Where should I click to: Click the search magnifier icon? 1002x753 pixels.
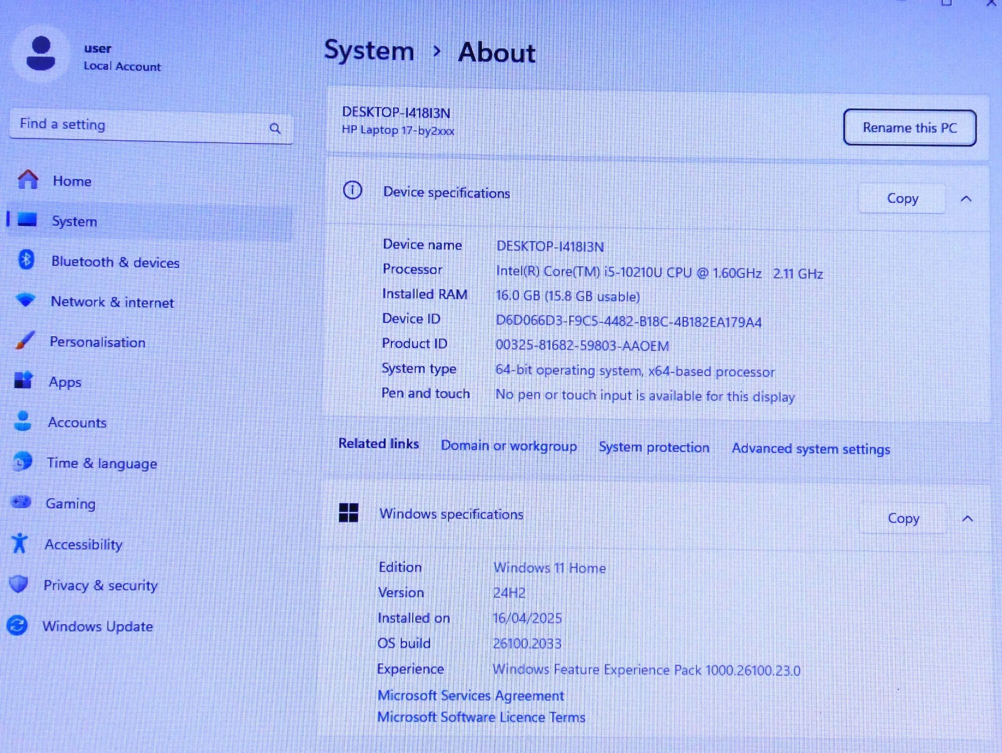coord(275,128)
